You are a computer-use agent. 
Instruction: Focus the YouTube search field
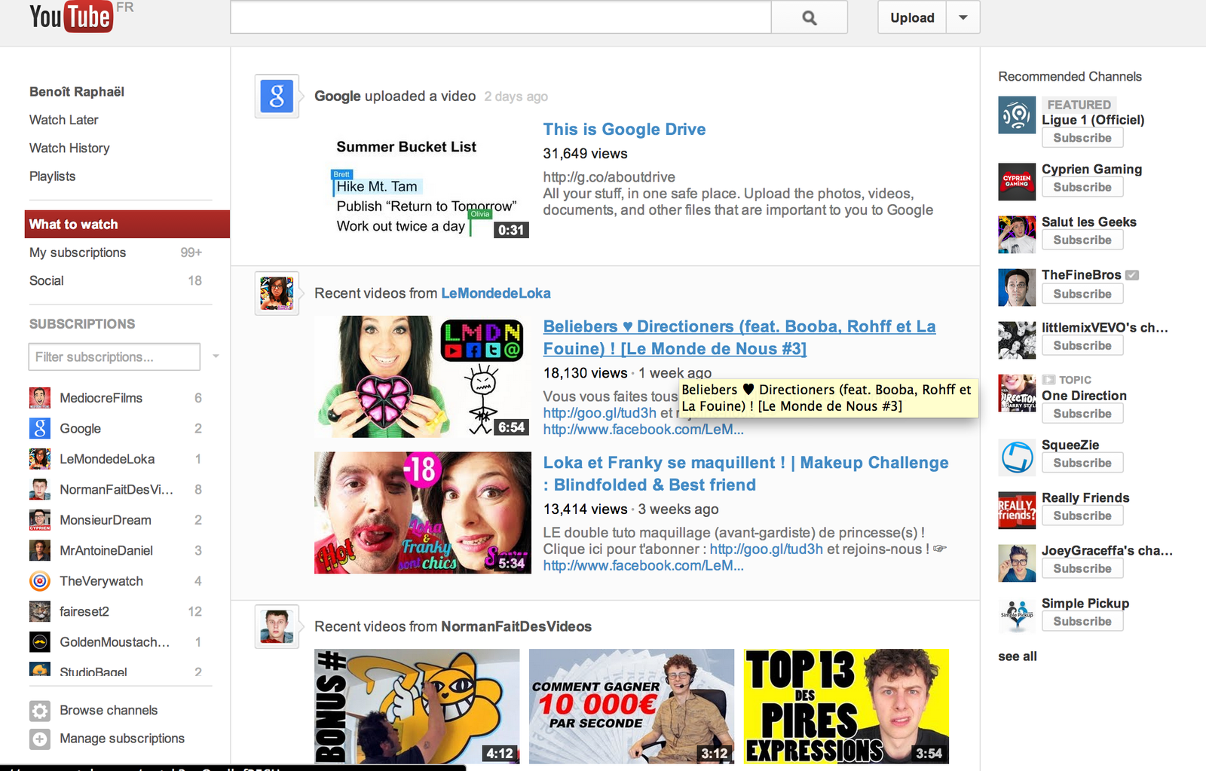click(x=500, y=17)
